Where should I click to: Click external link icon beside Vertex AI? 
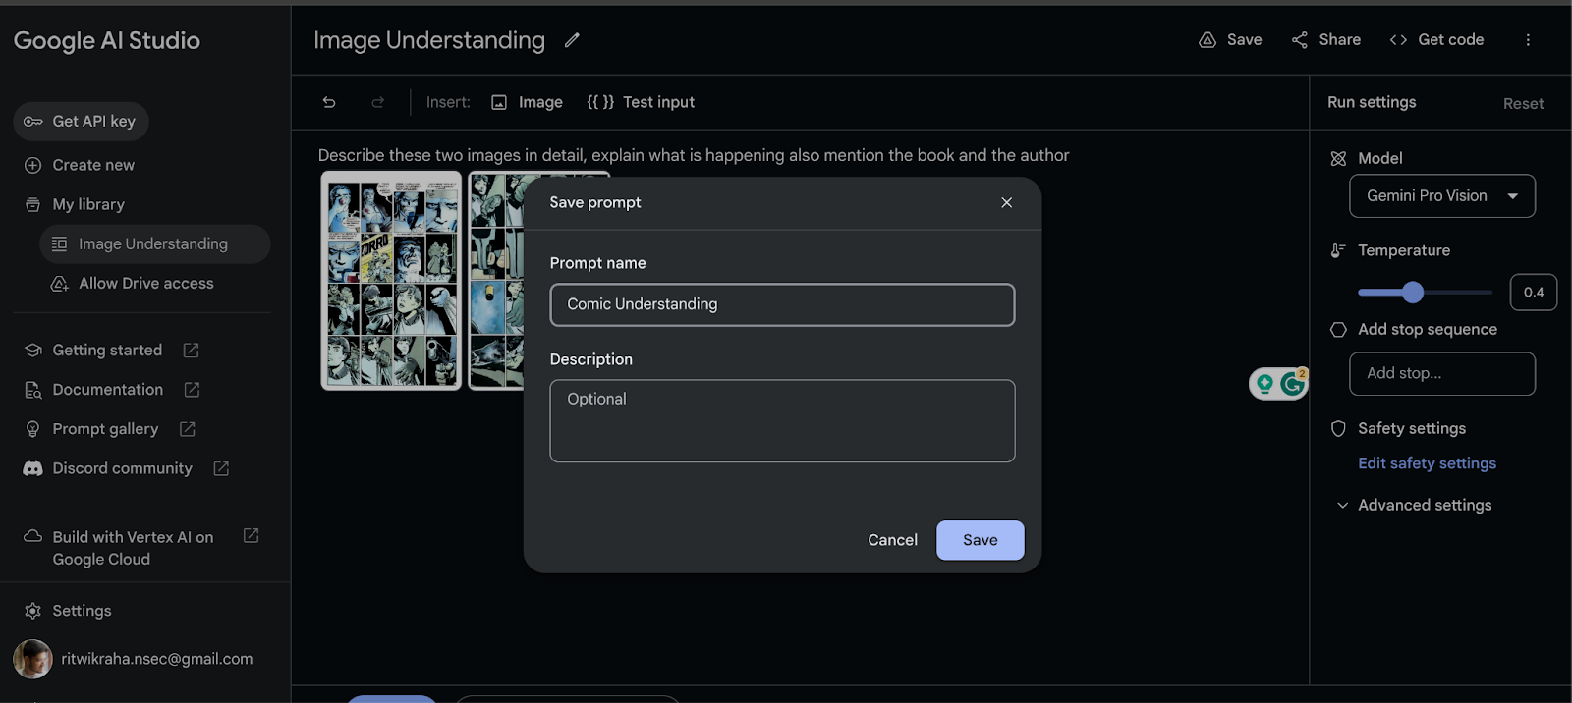coord(251,536)
